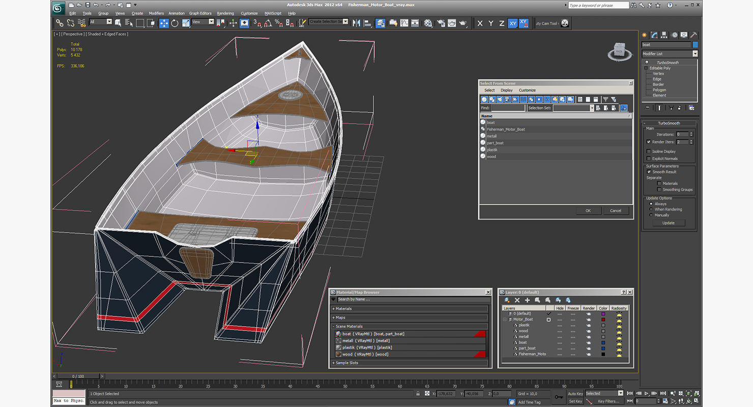Click the Unlink Selection tool
Screen dimensions: 753x407
[71, 23]
